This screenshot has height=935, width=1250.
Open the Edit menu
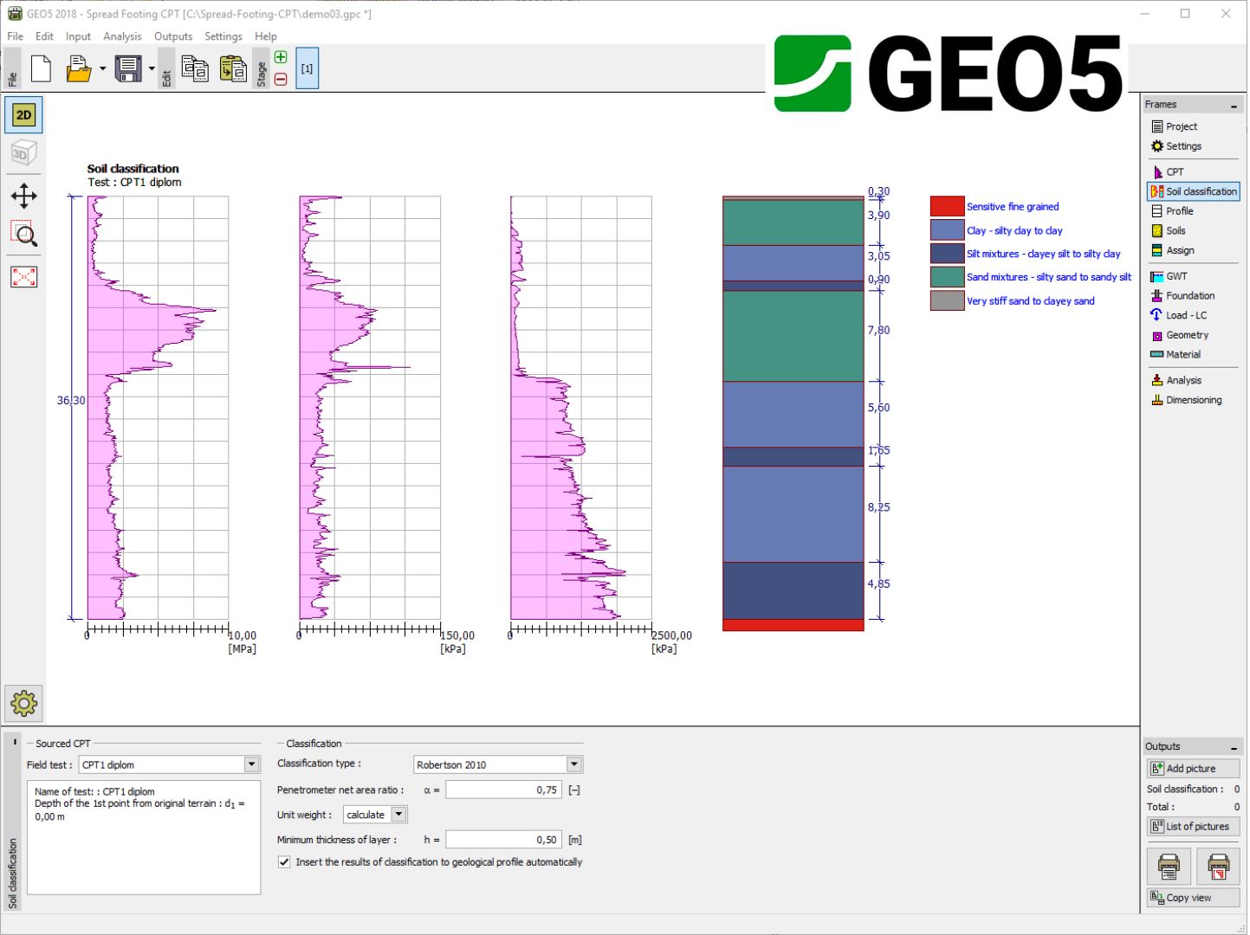pyautogui.click(x=44, y=36)
